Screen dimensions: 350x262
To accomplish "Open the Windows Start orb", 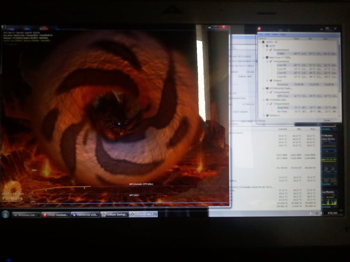I will click(x=5, y=214).
